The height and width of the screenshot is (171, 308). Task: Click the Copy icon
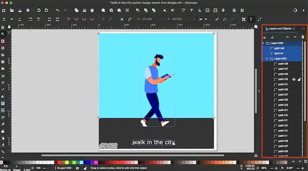pyautogui.click(x=76, y=10)
